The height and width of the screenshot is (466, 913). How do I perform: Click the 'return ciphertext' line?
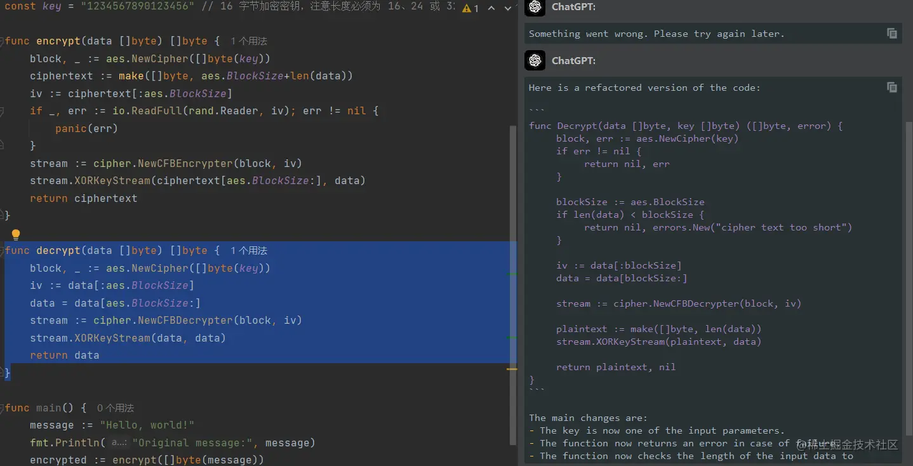coord(83,199)
